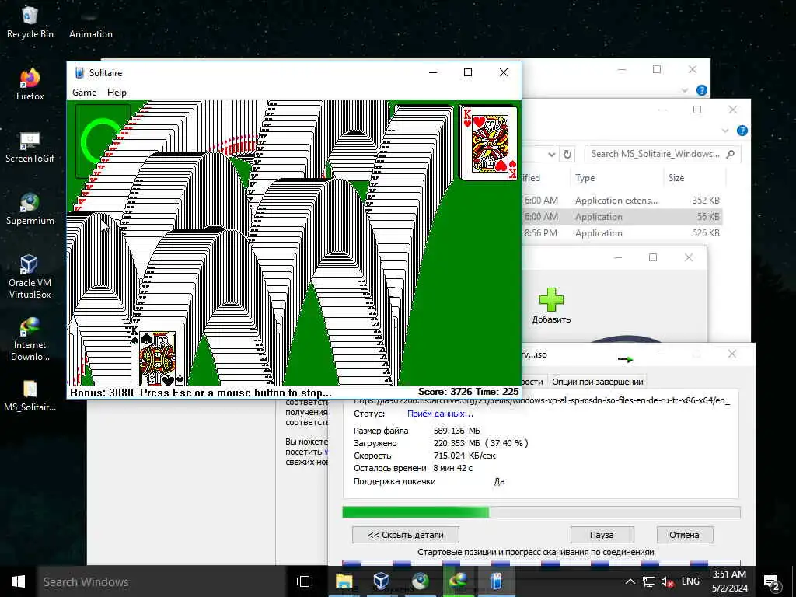Screen dimensions: 796x597
Task: Open the Game menu in Solitaire
Action: point(84,93)
